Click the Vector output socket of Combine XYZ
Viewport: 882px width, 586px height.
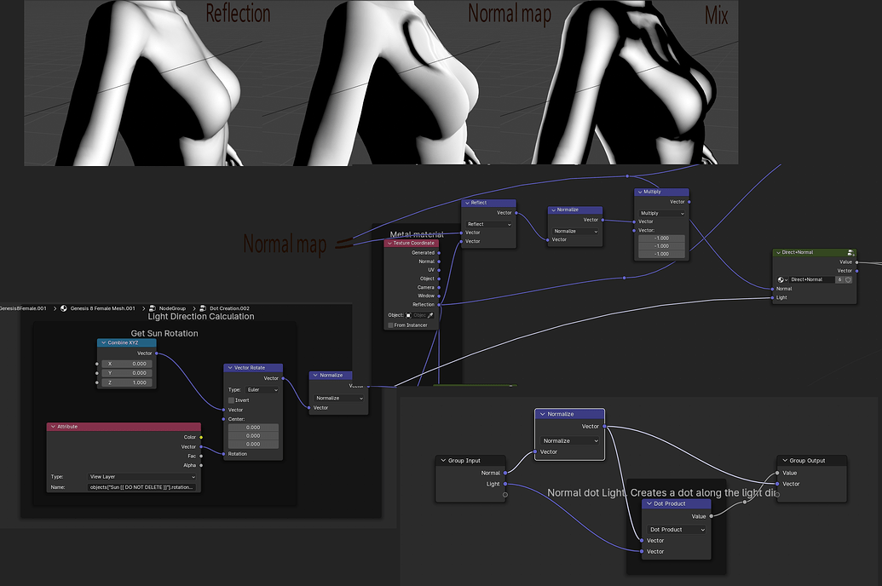[157, 353]
